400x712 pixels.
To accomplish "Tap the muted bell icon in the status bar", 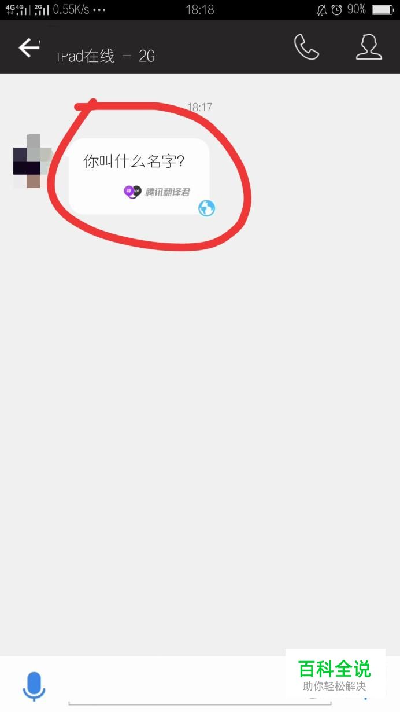I will point(321,10).
